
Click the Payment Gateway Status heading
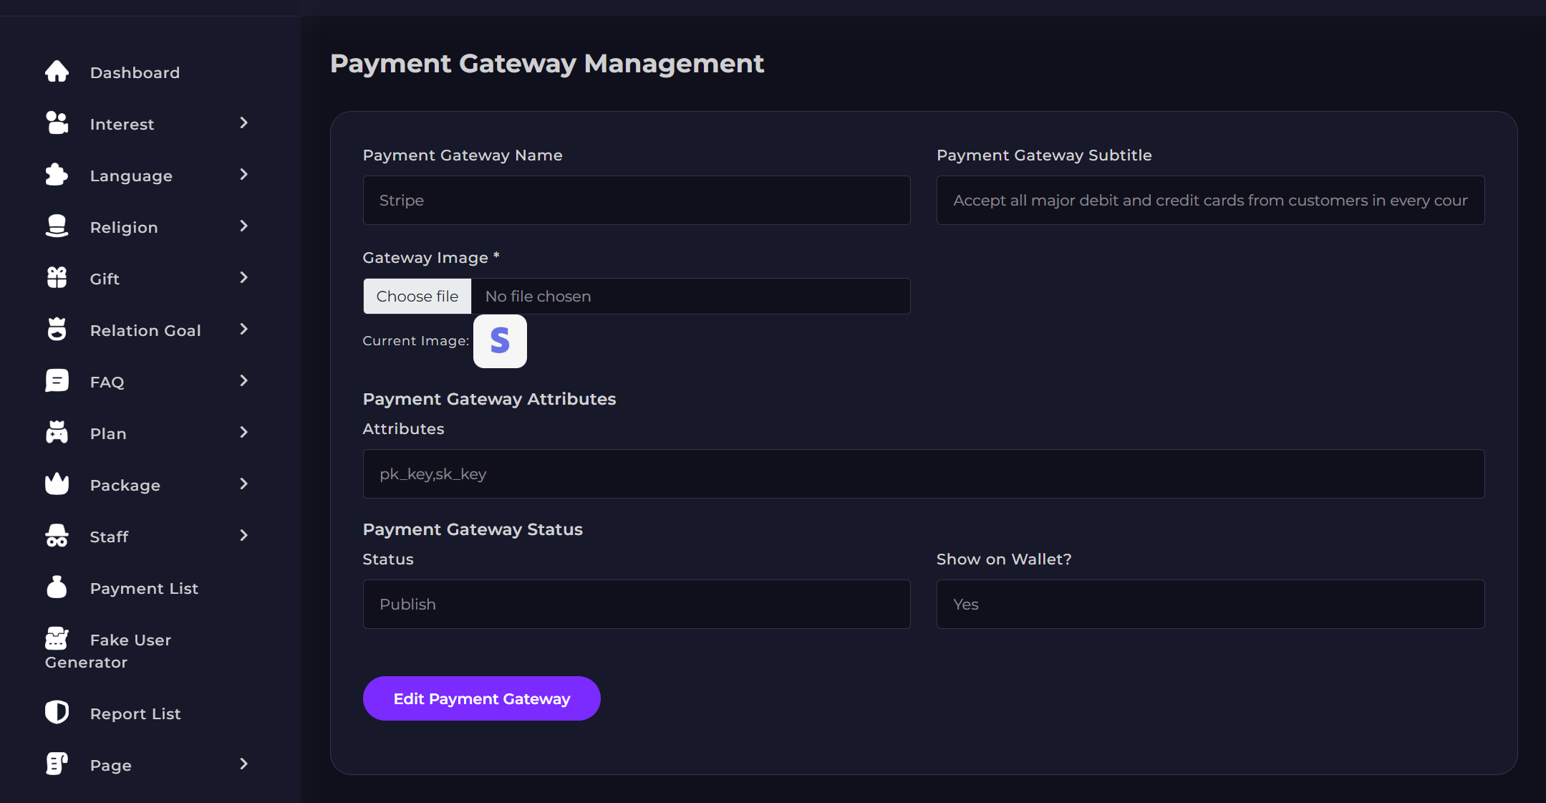(x=473, y=529)
